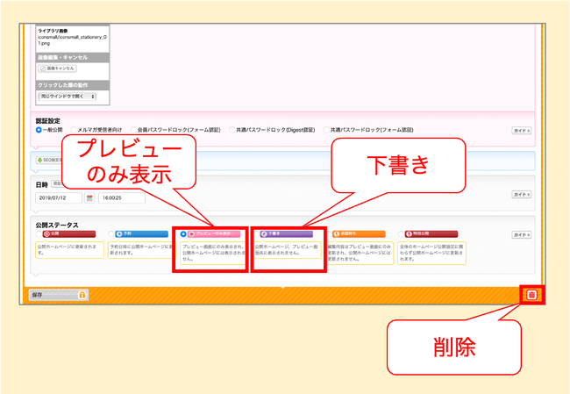The image size is (570, 394).
Task: Open the calendar date picker icon
Action: point(89,198)
